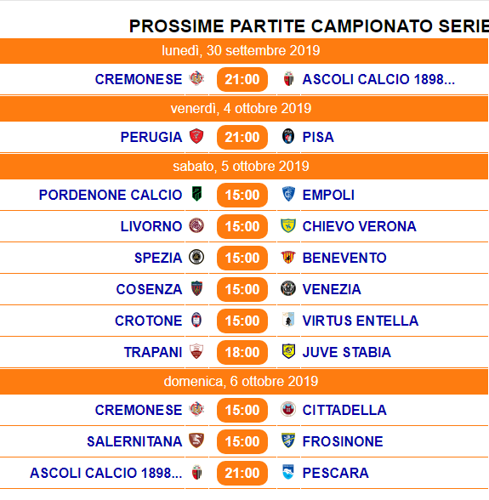Viewport: 489px width, 500px height.
Task: Click the Pescara dolphin logo
Action: [x=288, y=472]
